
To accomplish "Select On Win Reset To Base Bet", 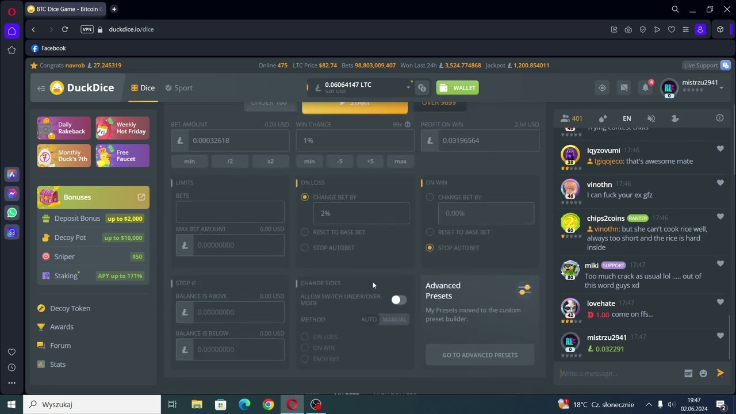I will click(x=430, y=232).
